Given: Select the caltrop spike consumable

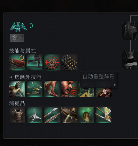Looking at the screenshot, I should point(34,115).
